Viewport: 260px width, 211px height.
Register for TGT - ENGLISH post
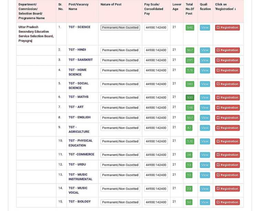[x=227, y=118]
